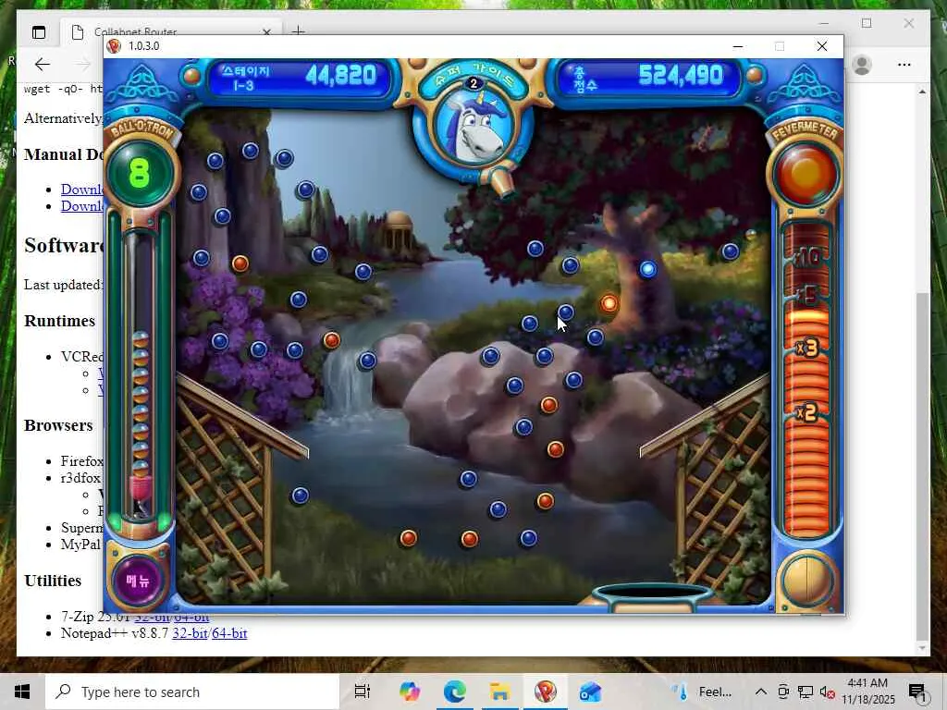
Task: Click the glowing lit orange peg by the tree
Action: pos(609,303)
